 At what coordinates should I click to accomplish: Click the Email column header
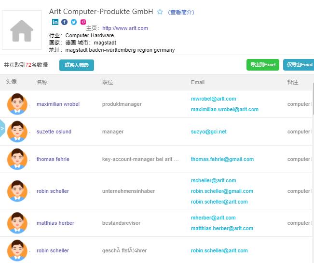coord(198,82)
